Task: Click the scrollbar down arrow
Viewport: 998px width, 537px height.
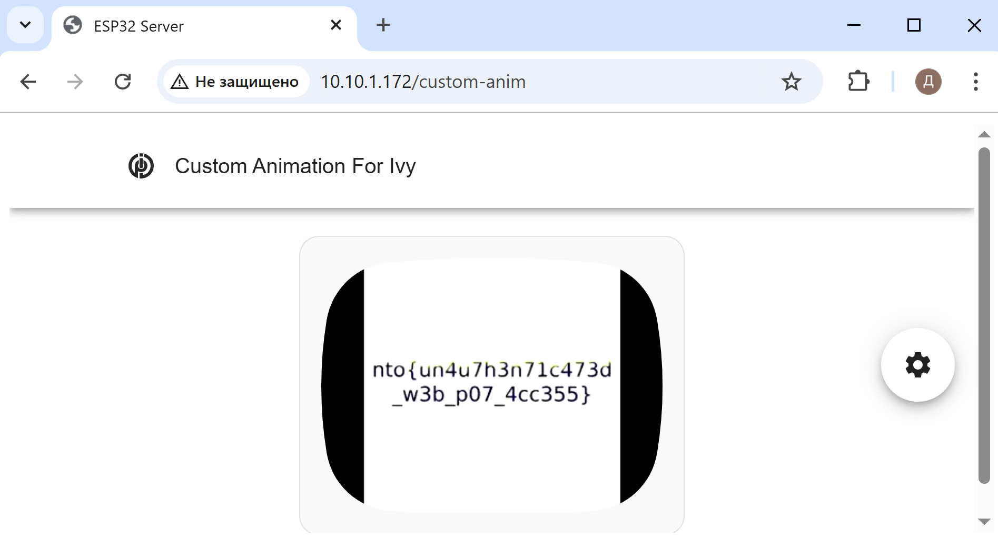Action: click(x=984, y=521)
